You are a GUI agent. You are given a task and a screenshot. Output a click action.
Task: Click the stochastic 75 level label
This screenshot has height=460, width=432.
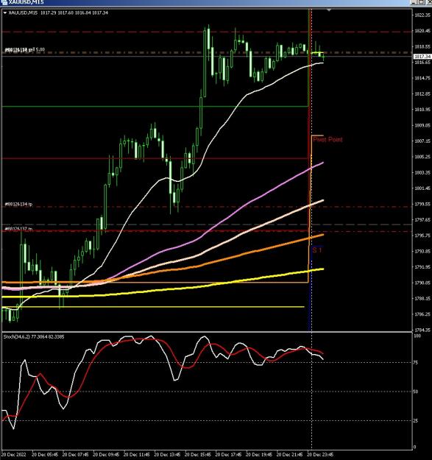pyautogui.click(x=416, y=363)
